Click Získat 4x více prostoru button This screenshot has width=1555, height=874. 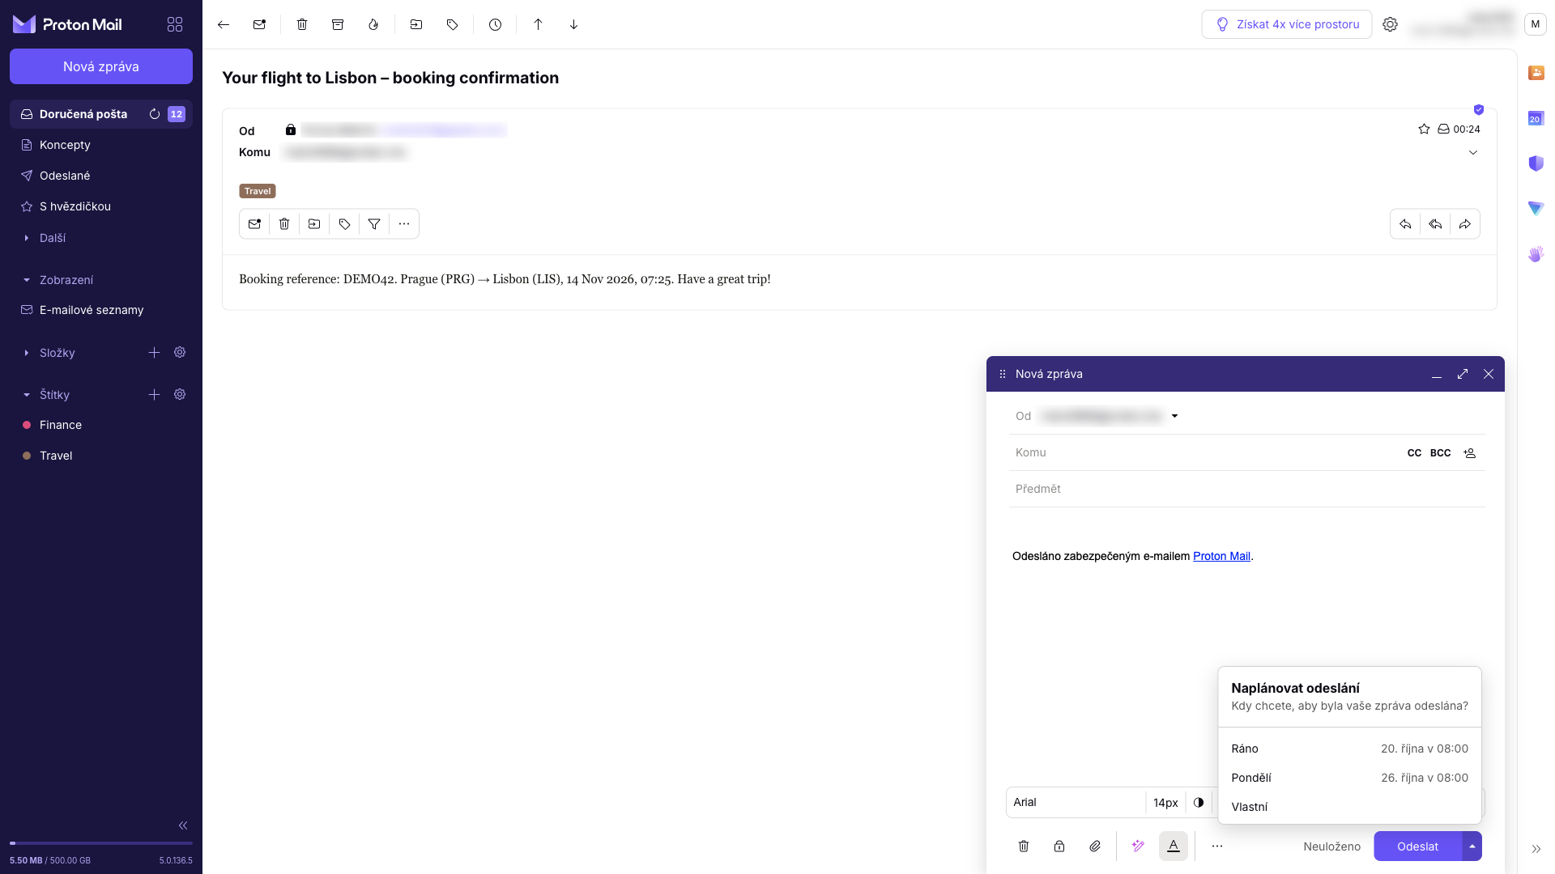point(1287,24)
